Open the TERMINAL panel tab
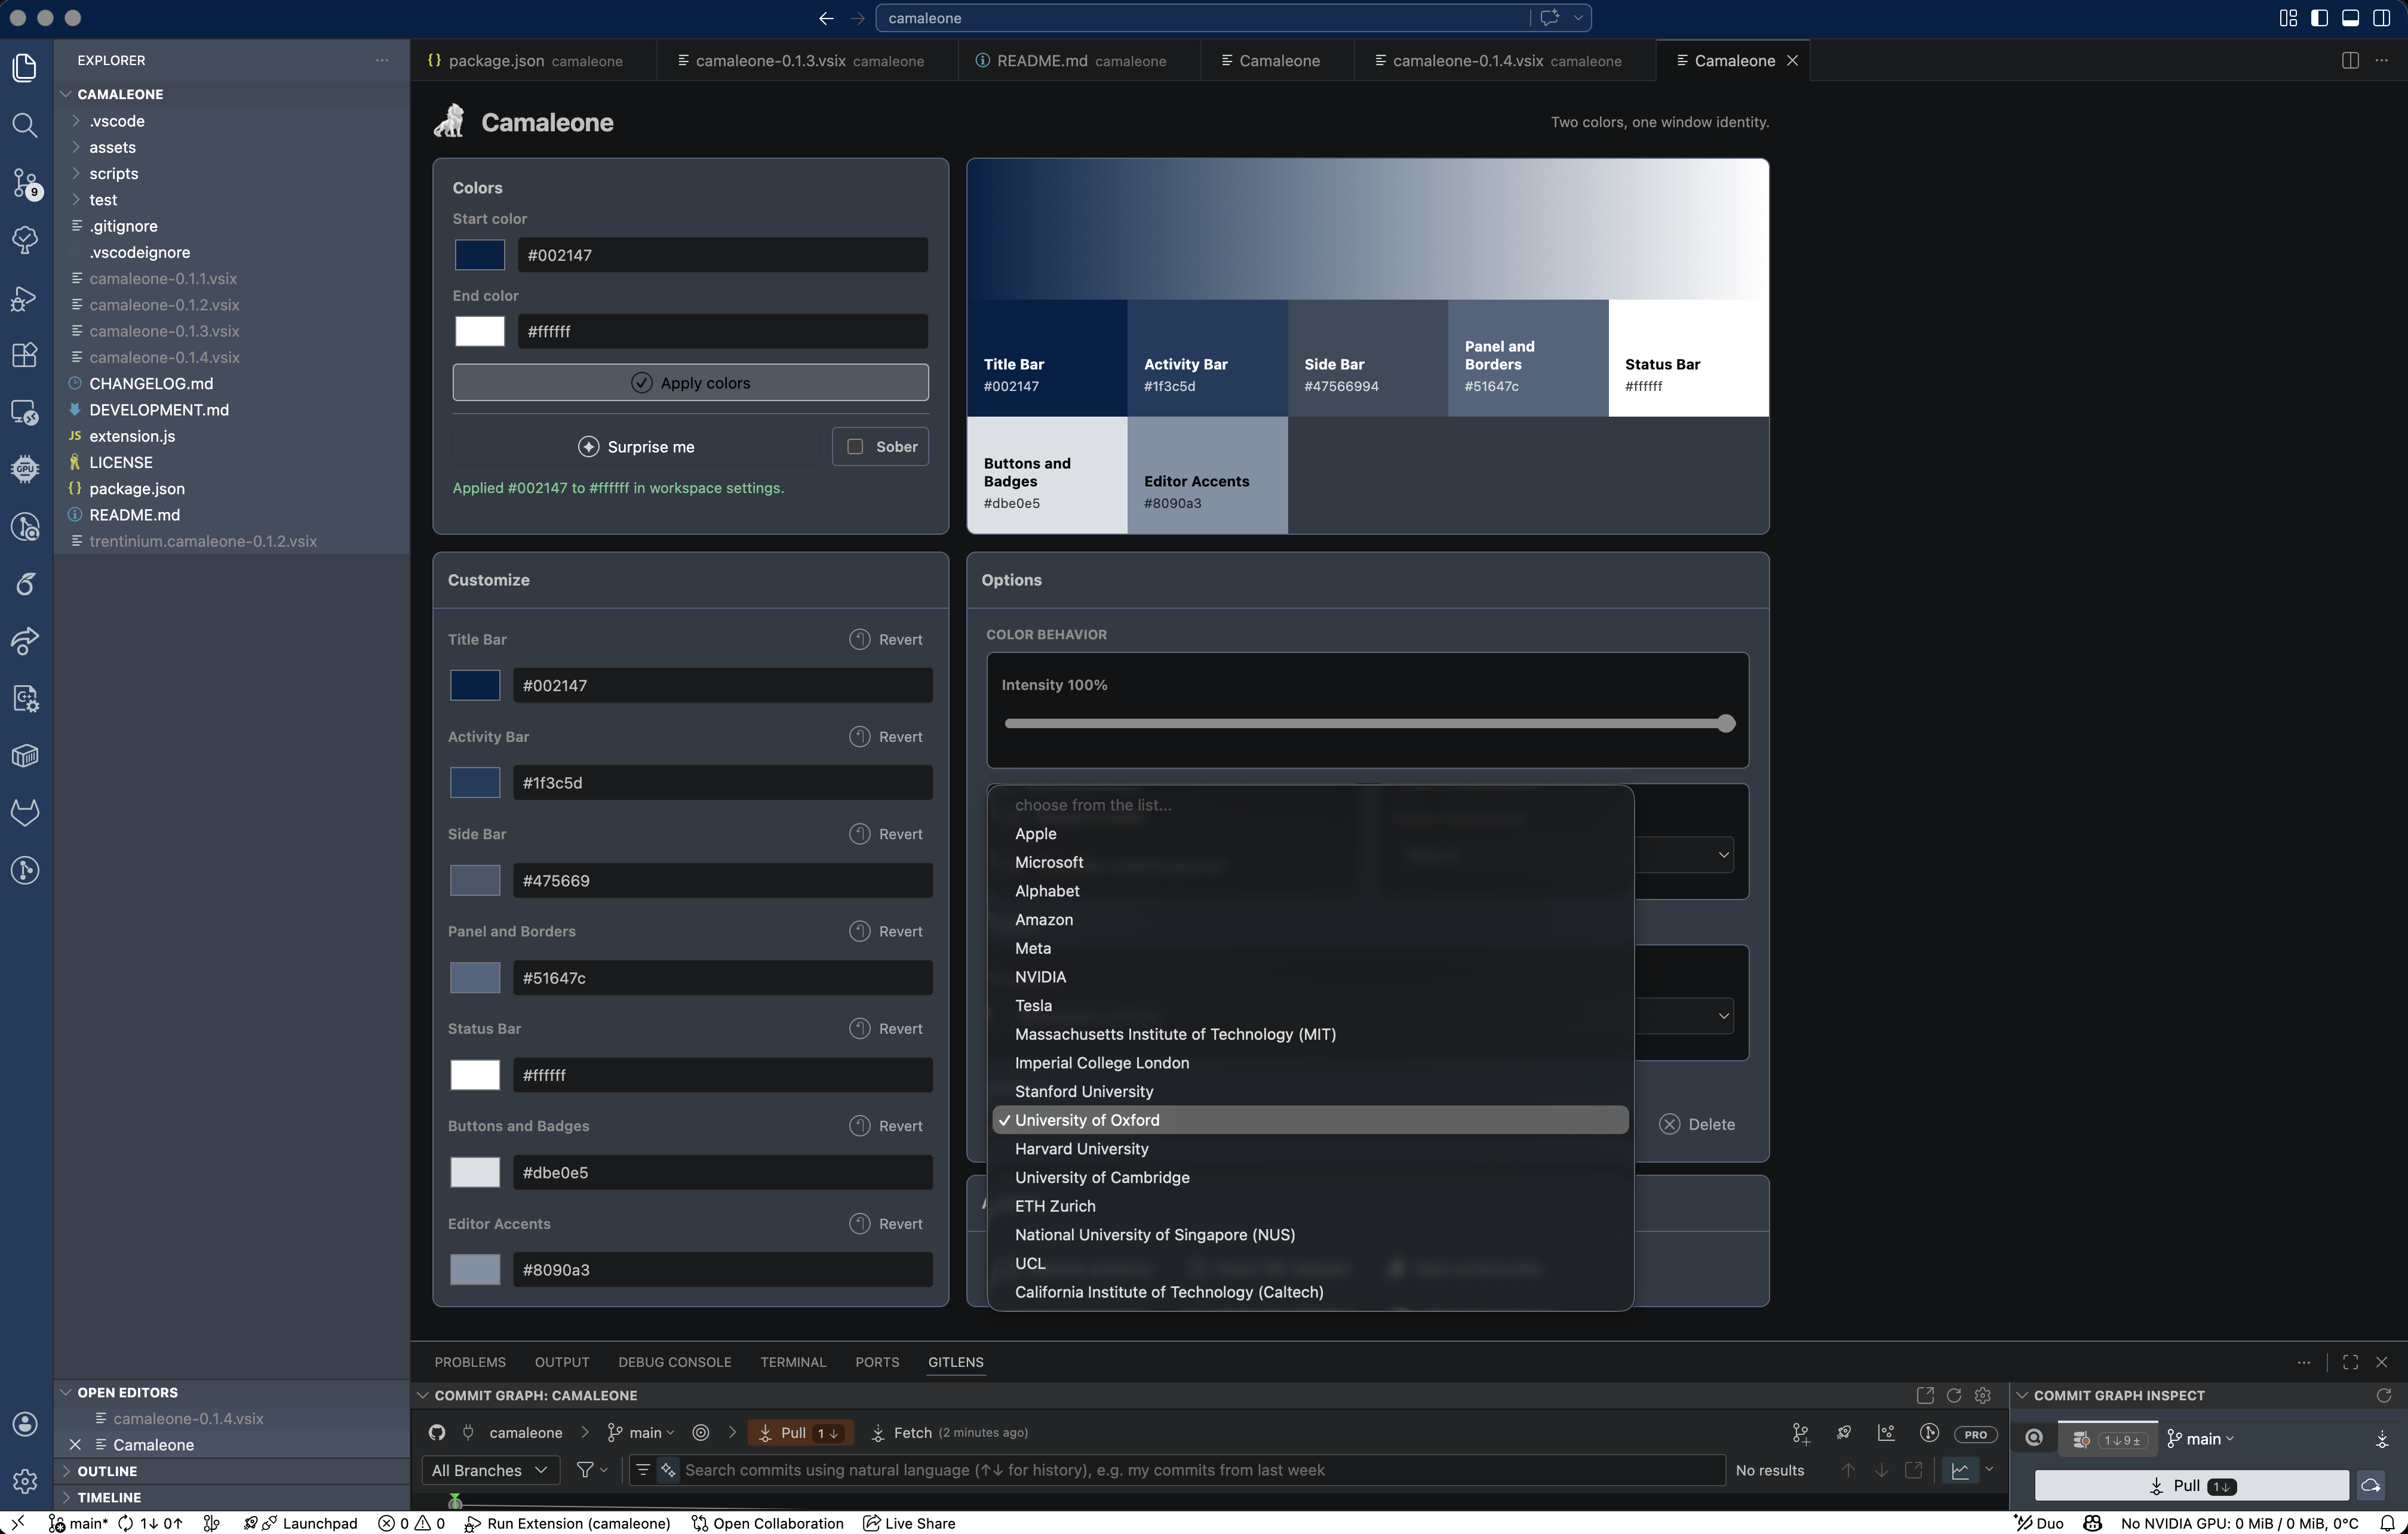 pyautogui.click(x=793, y=1362)
